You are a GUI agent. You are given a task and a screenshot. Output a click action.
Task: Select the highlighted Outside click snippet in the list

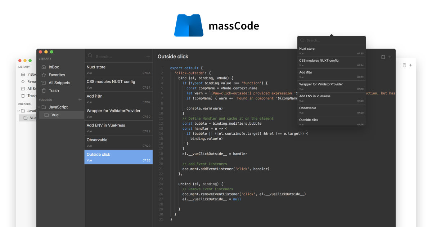pyautogui.click(x=118, y=157)
